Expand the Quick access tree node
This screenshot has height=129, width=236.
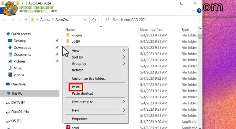coord(3,34)
